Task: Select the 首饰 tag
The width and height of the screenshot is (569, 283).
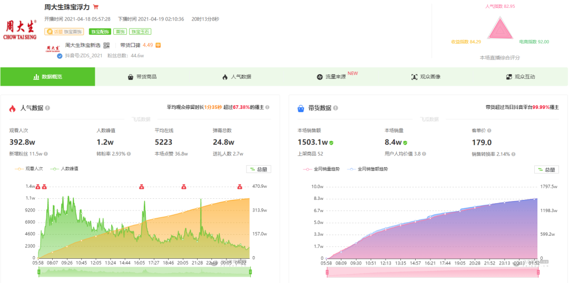Action: (120, 32)
